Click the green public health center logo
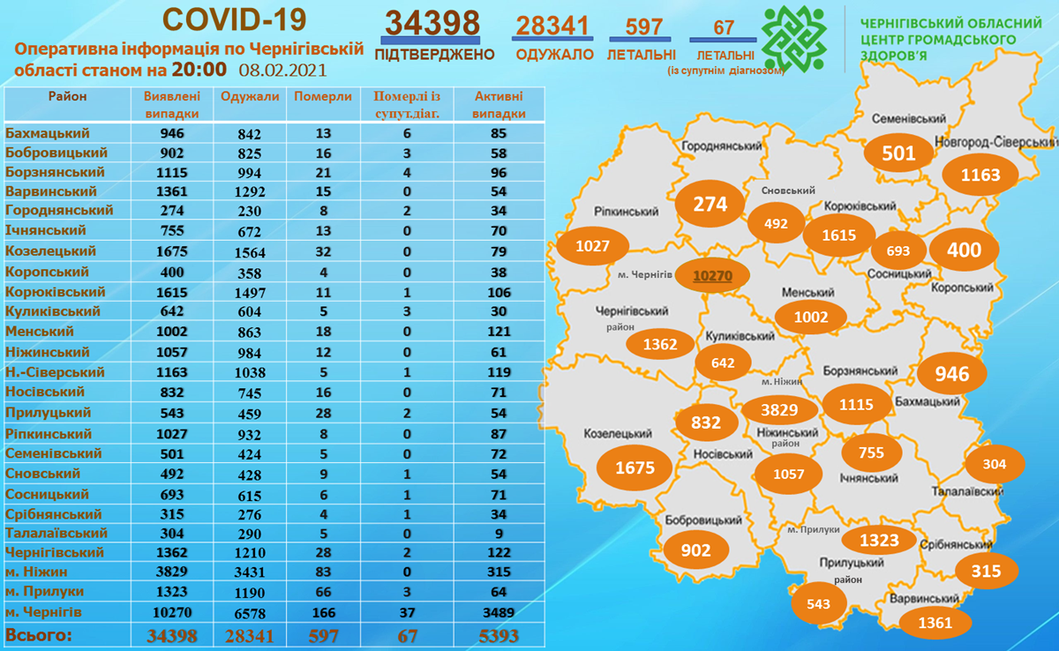The height and width of the screenshot is (651, 1059). pyautogui.click(x=796, y=41)
